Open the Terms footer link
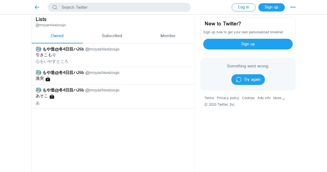This screenshot has height=172, width=327. [x=209, y=98]
